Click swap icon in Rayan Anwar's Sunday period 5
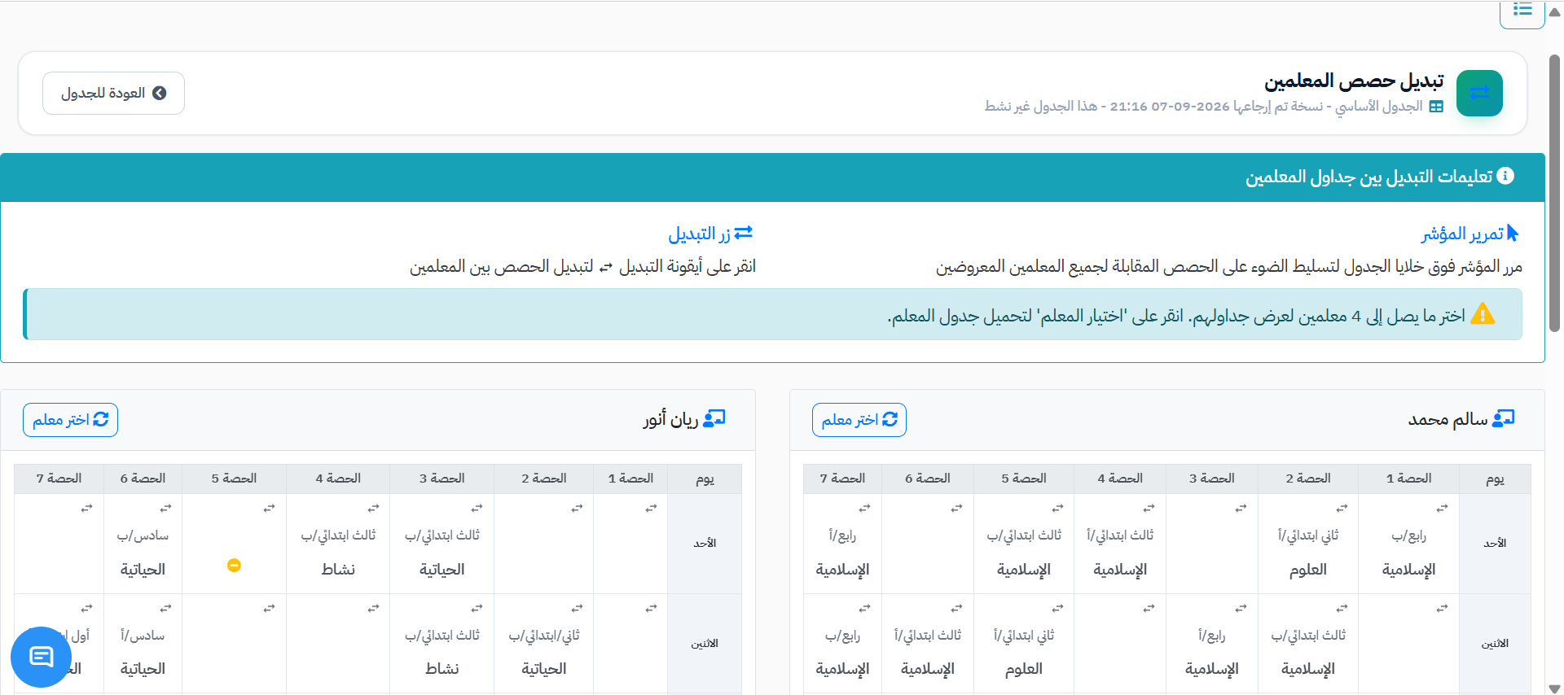This screenshot has height=695, width=1564. click(269, 509)
